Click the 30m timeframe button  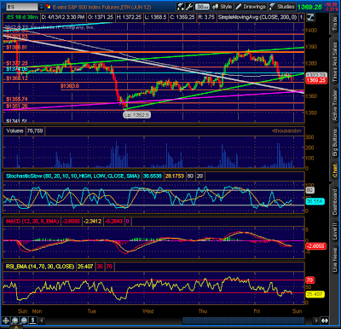tap(202, 7)
